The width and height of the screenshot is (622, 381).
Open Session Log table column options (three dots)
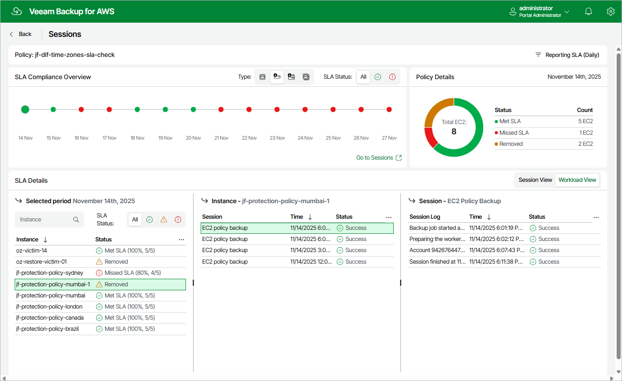[596, 217]
